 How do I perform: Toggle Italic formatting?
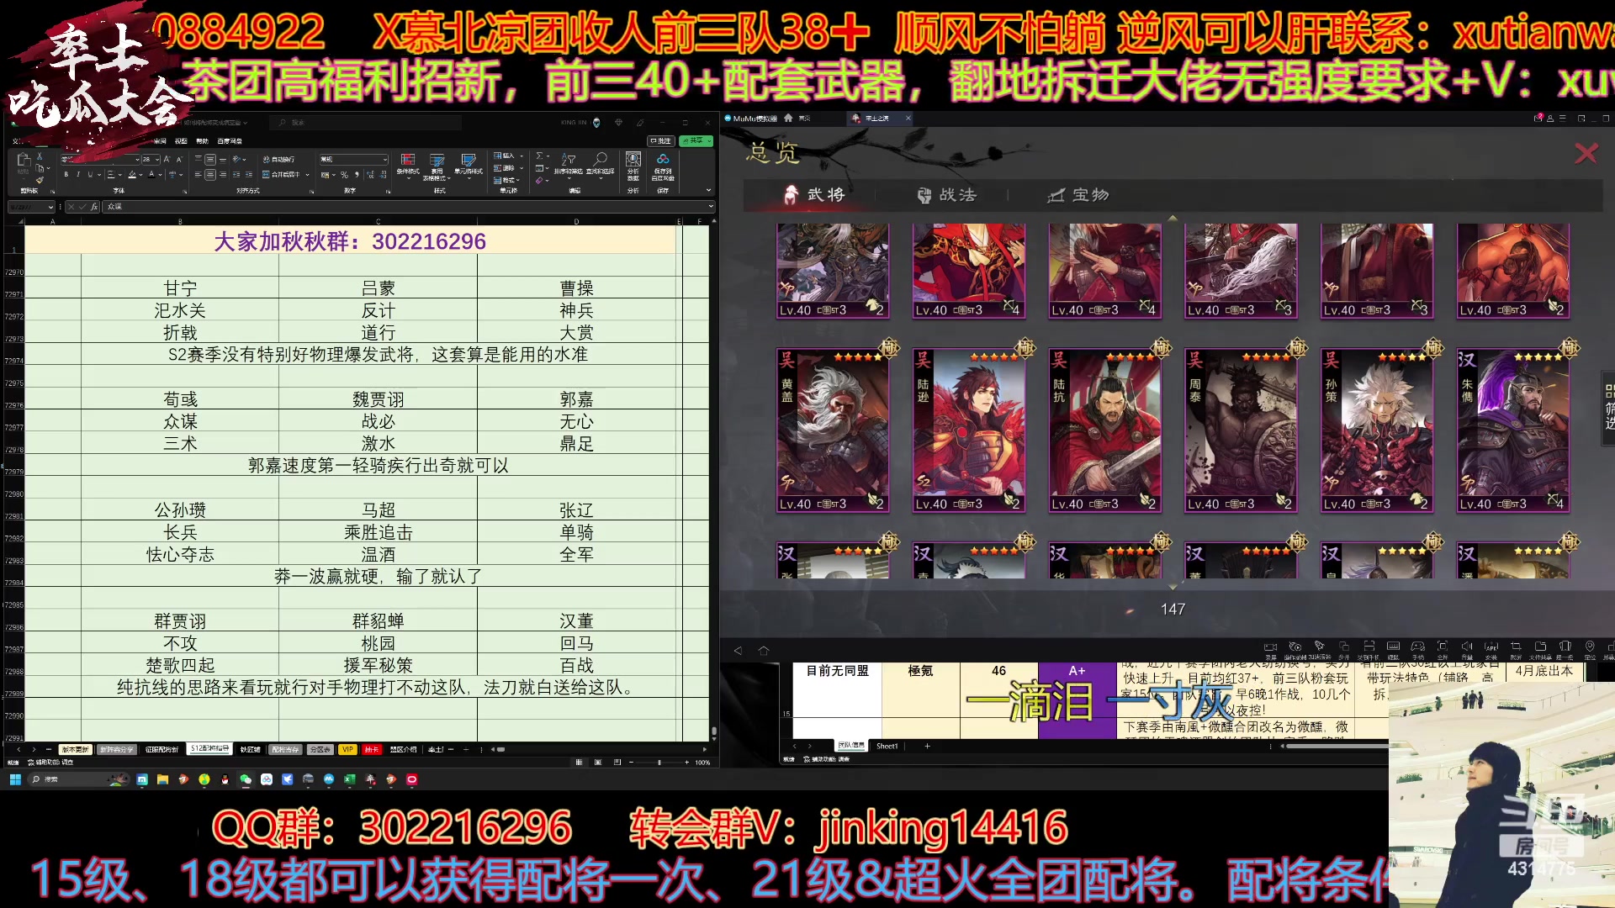[78, 175]
